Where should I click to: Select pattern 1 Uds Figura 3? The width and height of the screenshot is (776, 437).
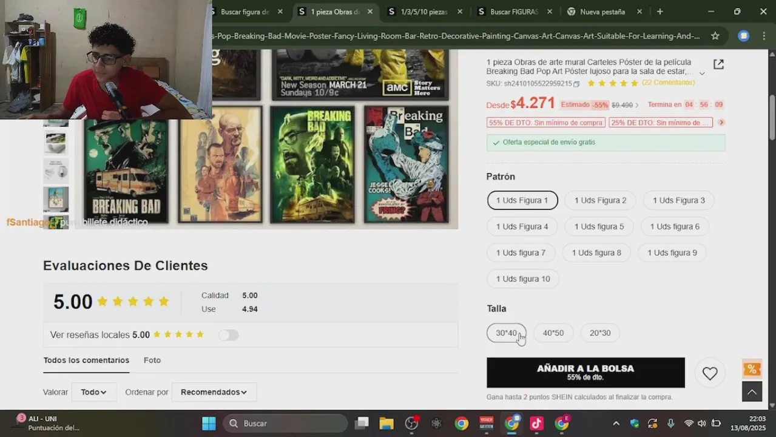point(678,200)
